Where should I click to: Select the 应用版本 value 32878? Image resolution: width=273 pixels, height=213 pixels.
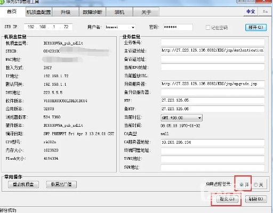(x=49, y=109)
